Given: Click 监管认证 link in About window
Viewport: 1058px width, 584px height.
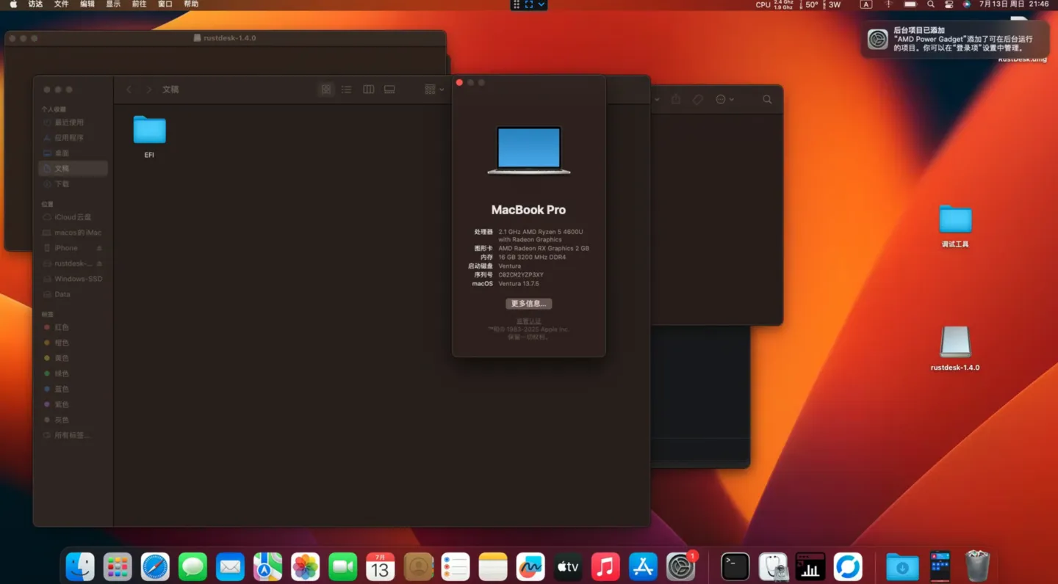Looking at the screenshot, I should point(529,321).
